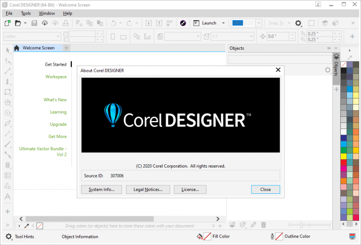
Task: Click the License button
Action: pos(190,189)
